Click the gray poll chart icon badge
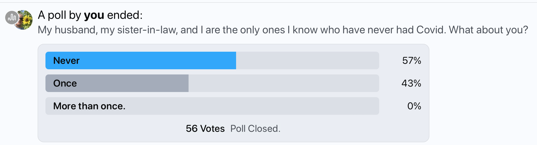Image resolution: width=537 pixels, height=145 pixels. coord(12,18)
